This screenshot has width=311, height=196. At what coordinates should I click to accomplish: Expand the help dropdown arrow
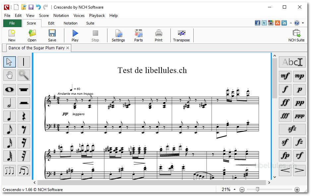click(x=303, y=23)
